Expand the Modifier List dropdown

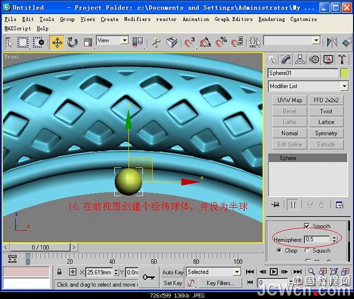(x=344, y=86)
